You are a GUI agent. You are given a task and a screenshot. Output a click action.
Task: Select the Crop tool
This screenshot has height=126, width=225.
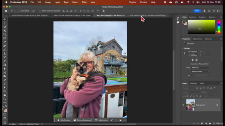point(5,34)
